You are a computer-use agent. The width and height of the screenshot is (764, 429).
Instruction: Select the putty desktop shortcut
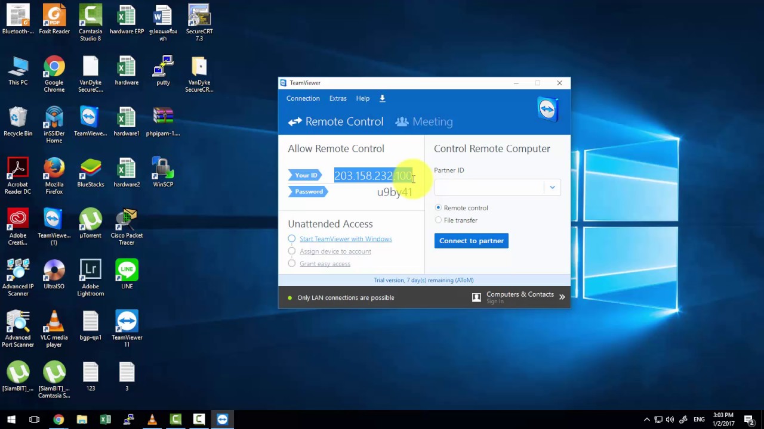[x=163, y=71]
